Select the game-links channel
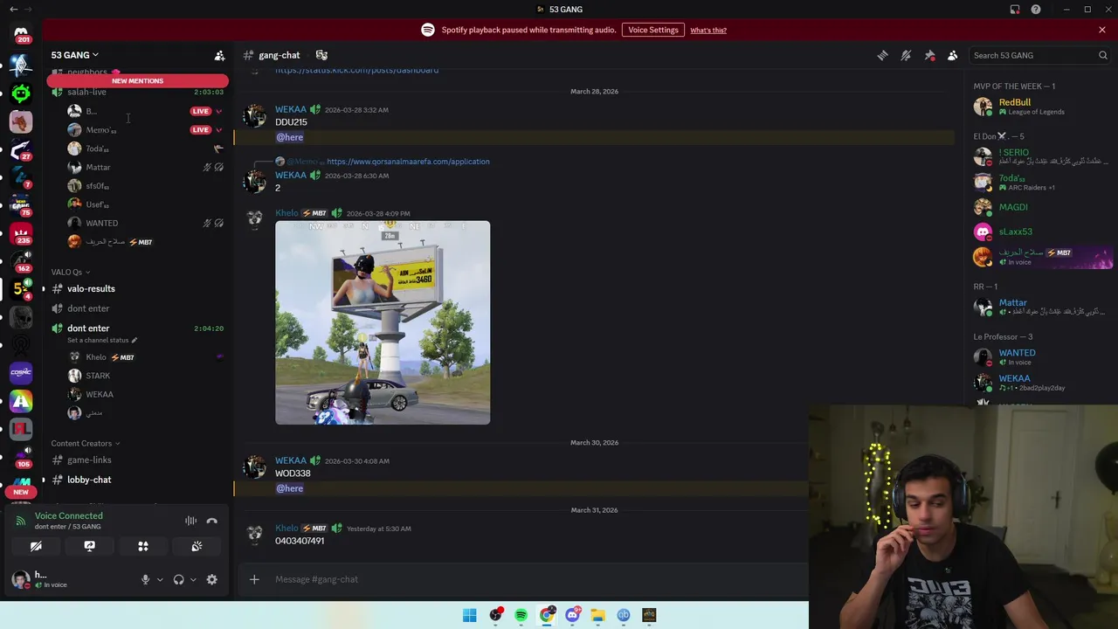1118x629 pixels. click(x=89, y=460)
